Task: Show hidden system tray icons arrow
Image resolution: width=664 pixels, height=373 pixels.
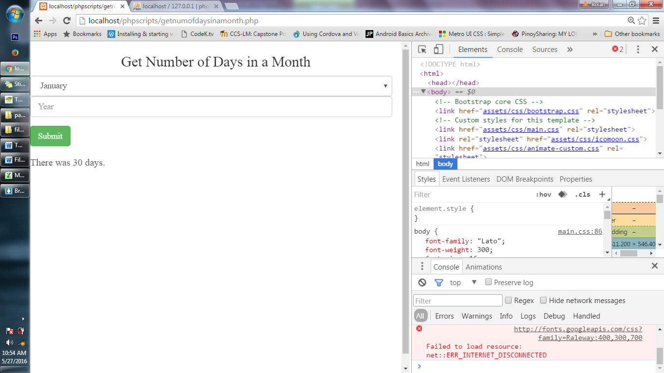Action: (23, 319)
